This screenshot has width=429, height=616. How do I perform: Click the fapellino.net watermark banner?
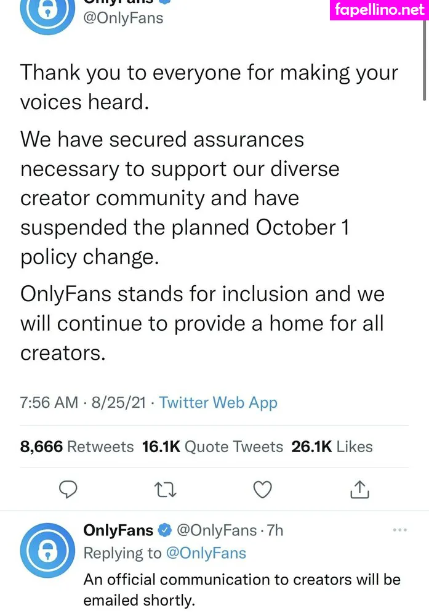379,10
